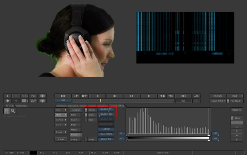Click the yellow playhead on the timeline
247x155 pixels.
pyautogui.click(x=100, y=100)
